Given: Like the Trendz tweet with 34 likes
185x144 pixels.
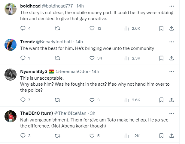Looking at the screenshot, I should 92,58.
